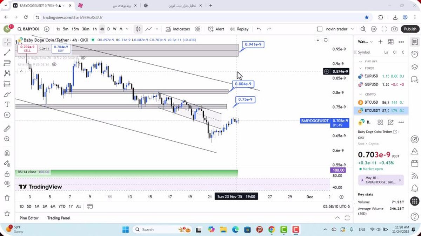Undo the last chart action
Image resolution: width=421 pixels, height=236 pixels.
point(259,29)
